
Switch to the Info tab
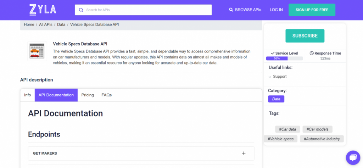coord(27,95)
